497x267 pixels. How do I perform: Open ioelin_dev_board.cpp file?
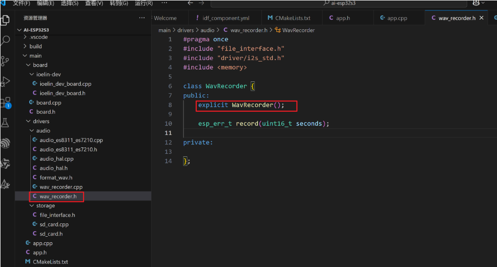click(83, 84)
